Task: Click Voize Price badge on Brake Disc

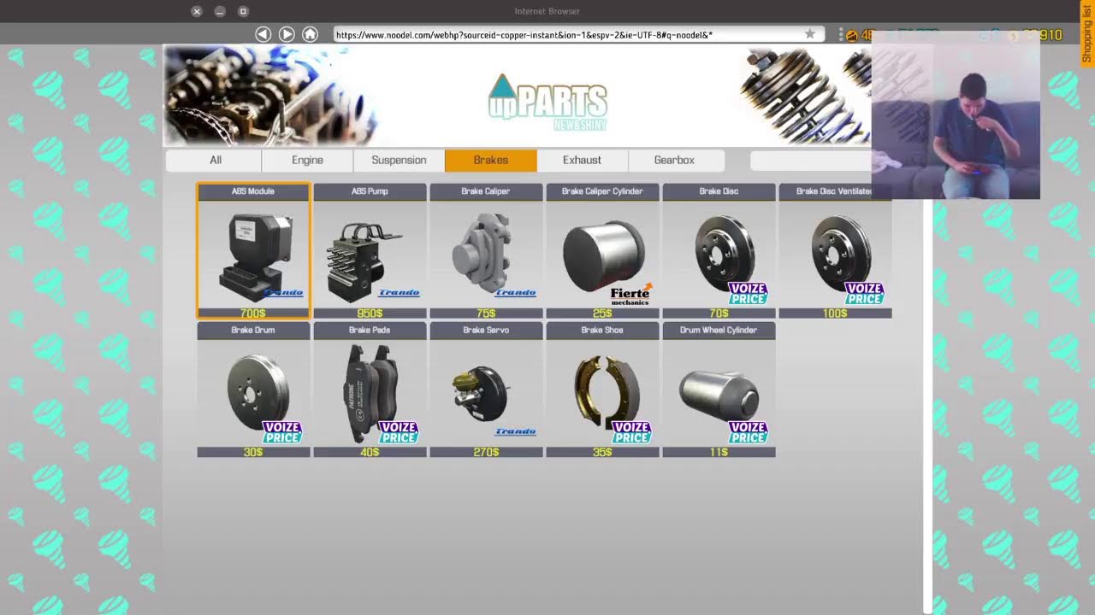Action: click(x=748, y=294)
